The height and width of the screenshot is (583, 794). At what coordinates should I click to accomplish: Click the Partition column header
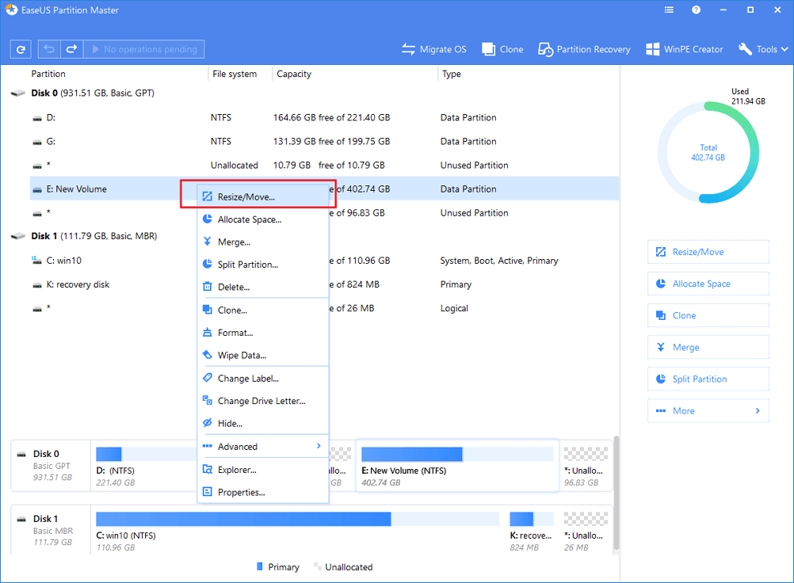pos(48,74)
